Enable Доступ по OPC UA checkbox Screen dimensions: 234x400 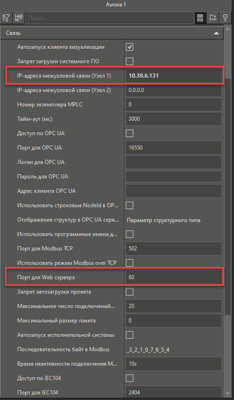(130, 133)
